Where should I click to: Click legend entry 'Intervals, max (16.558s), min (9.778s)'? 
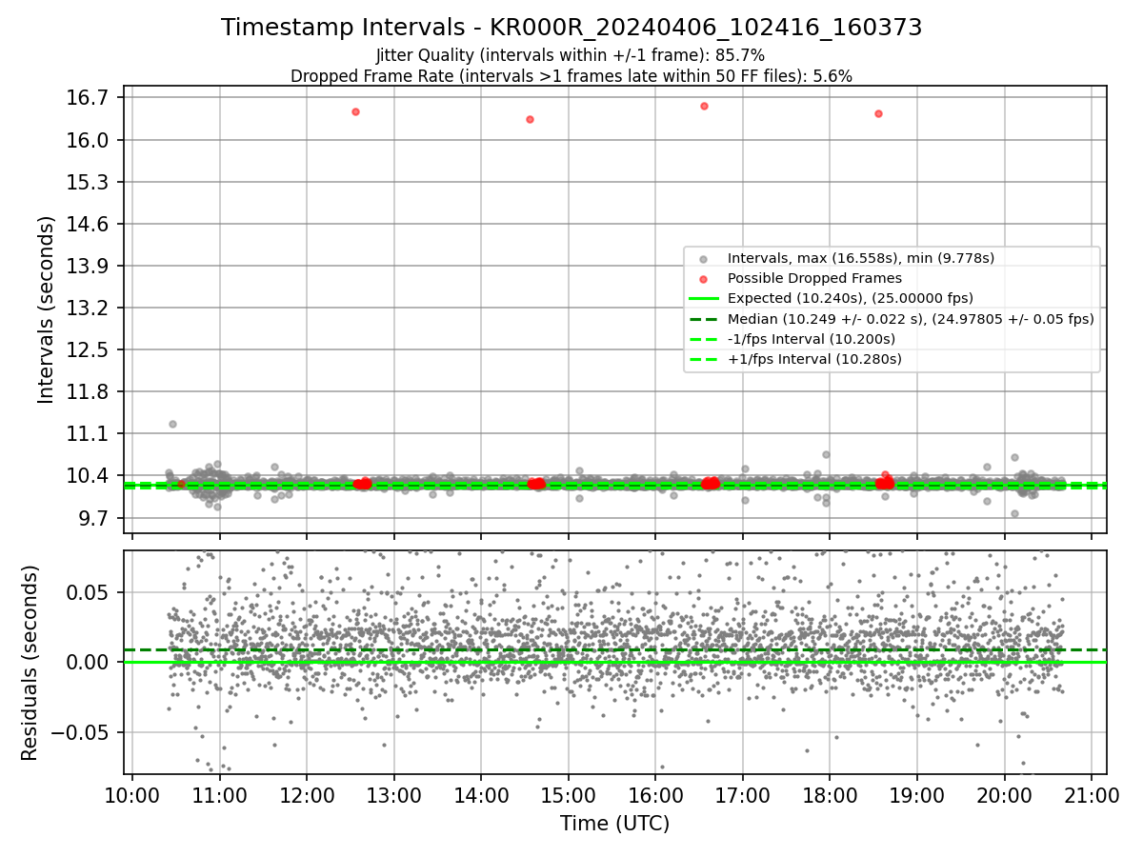[x=861, y=258]
